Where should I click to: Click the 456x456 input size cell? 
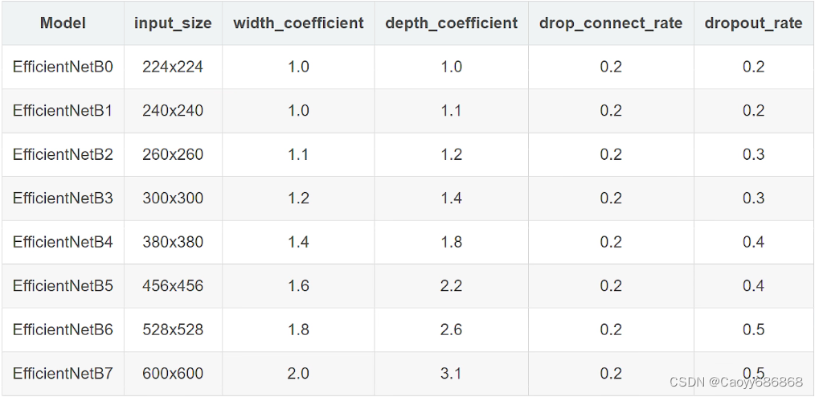(x=173, y=286)
